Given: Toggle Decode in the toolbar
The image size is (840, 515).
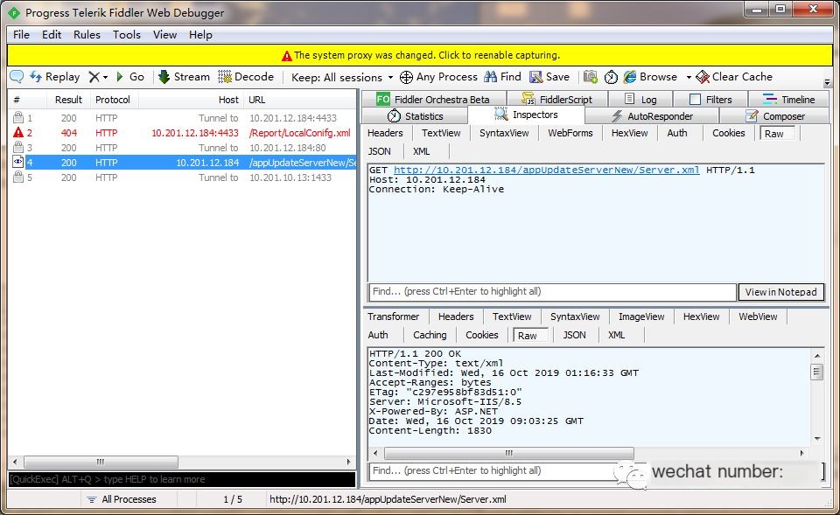Looking at the screenshot, I should coord(246,77).
